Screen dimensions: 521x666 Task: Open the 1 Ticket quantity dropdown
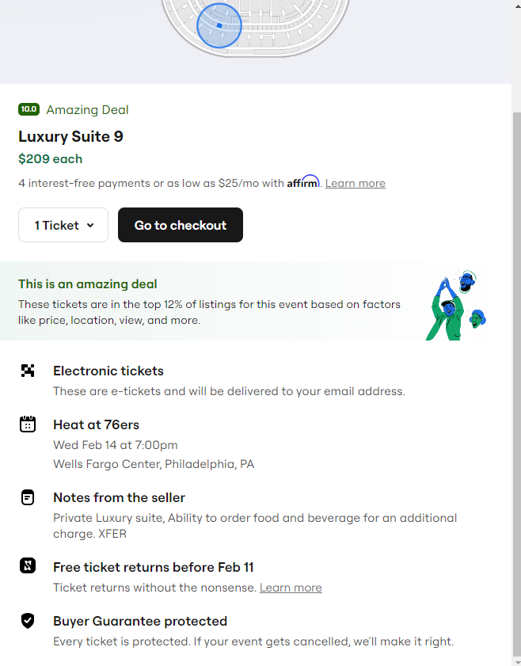click(63, 225)
